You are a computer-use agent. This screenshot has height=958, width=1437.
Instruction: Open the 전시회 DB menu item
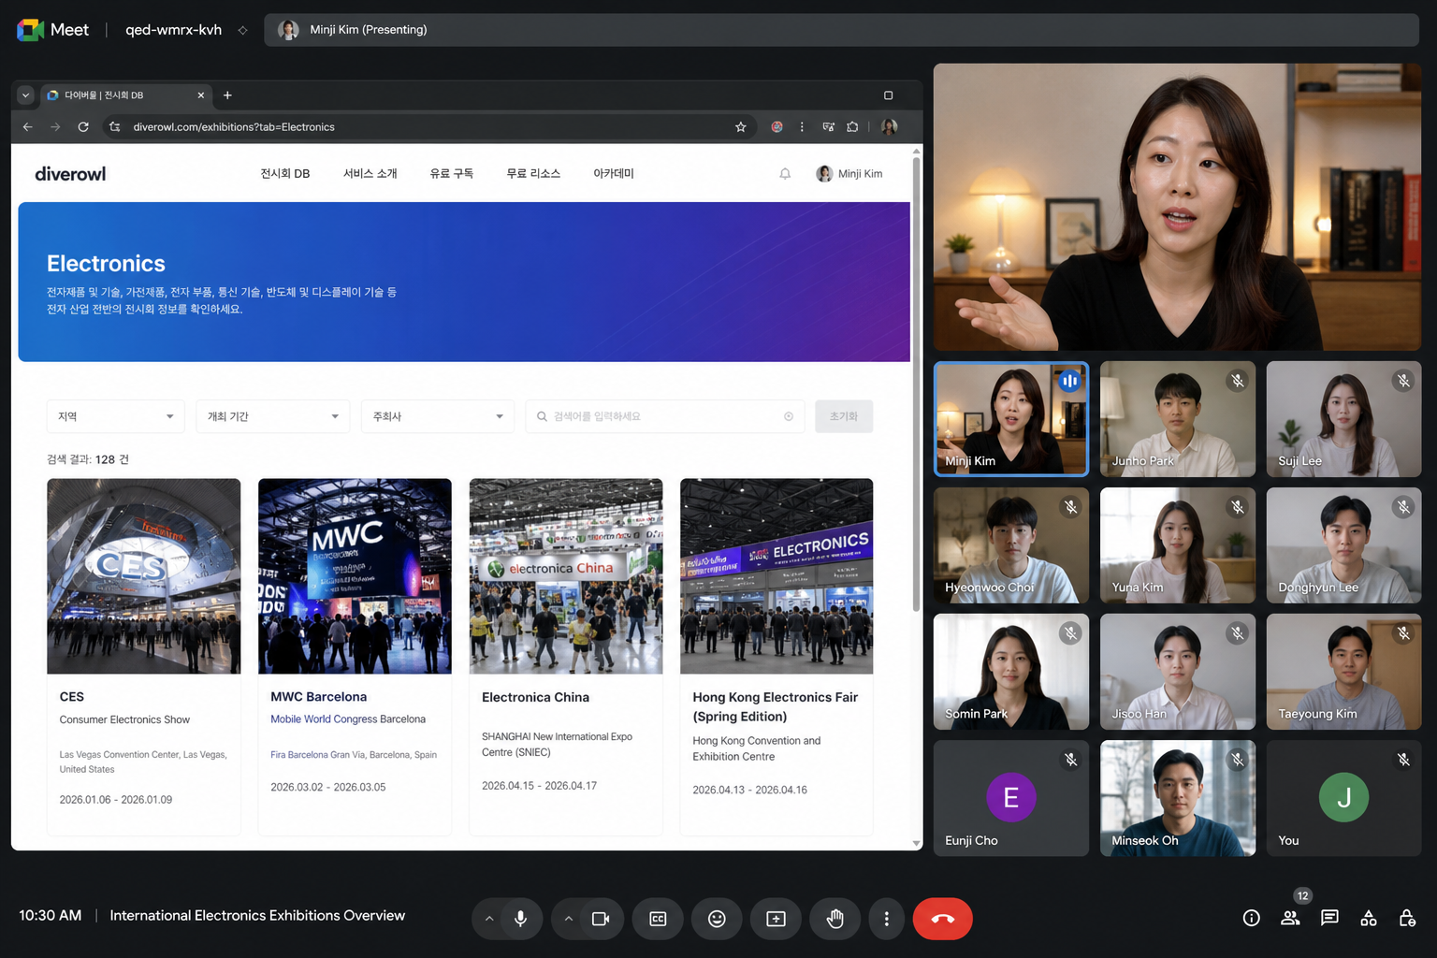(284, 174)
